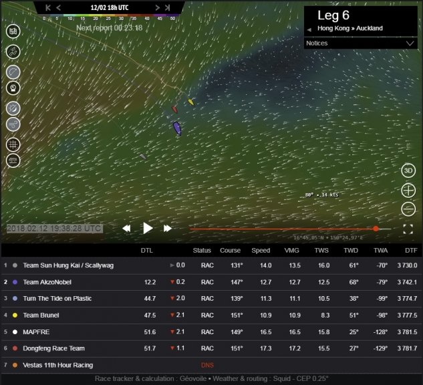
Task: Select the red Dongfeng boat on map
Action: (175, 109)
